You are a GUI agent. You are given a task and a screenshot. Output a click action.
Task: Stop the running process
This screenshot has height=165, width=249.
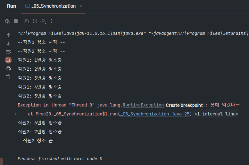pyautogui.click(x=16, y=21)
